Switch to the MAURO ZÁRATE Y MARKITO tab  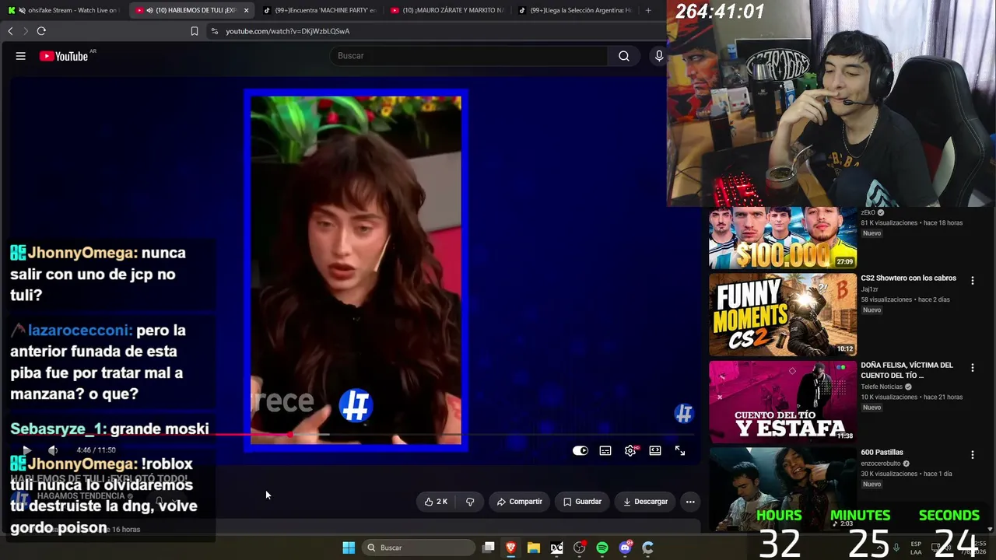(447, 10)
